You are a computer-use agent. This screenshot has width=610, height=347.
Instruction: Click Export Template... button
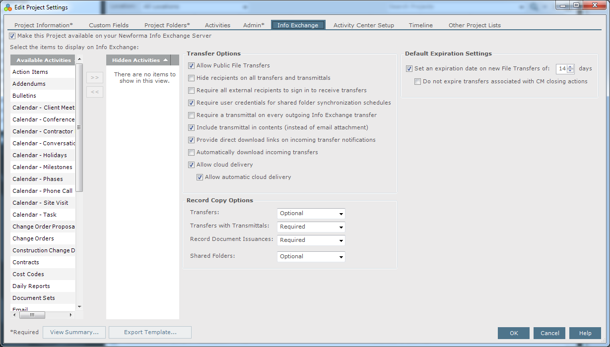coord(150,332)
